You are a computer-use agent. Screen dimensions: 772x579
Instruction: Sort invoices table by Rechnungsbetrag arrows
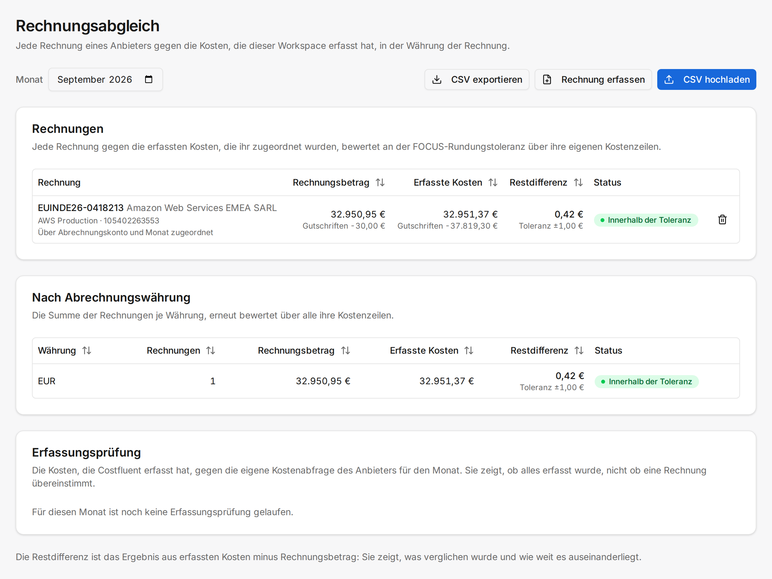point(380,182)
